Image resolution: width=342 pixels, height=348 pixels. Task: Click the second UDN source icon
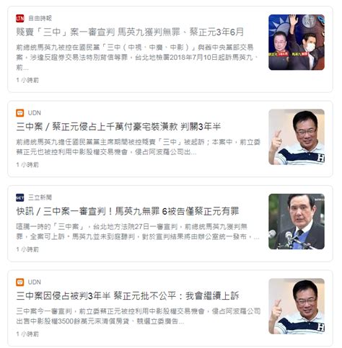[20, 282]
